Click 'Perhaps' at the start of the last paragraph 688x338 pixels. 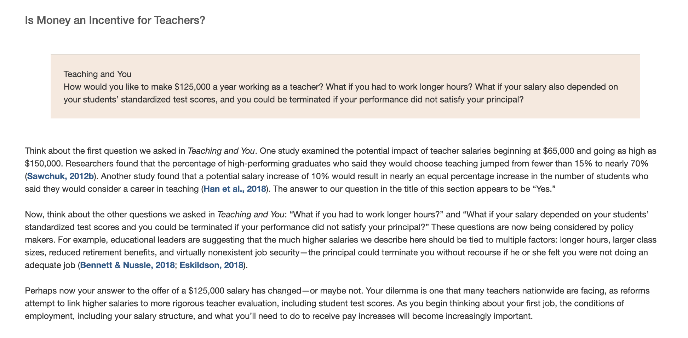point(41,291)
